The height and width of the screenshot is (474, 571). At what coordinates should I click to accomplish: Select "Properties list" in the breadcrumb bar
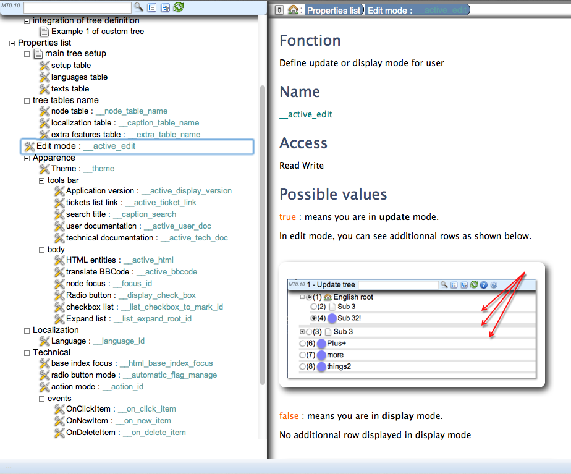click(x=333, y=10)
